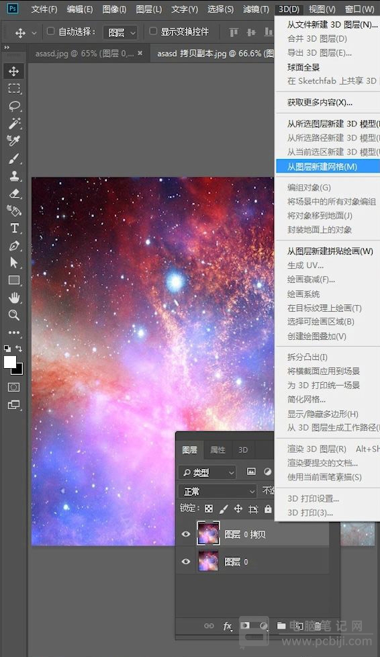The width and height of the screenshot is (380, 657).
Task: Open the 编辑(E) menu
Action: pos(80,9)
